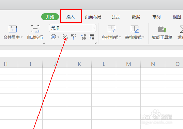Open the 数据 tab
Viewport: 183px width, 129px height.
coord(136,17)
